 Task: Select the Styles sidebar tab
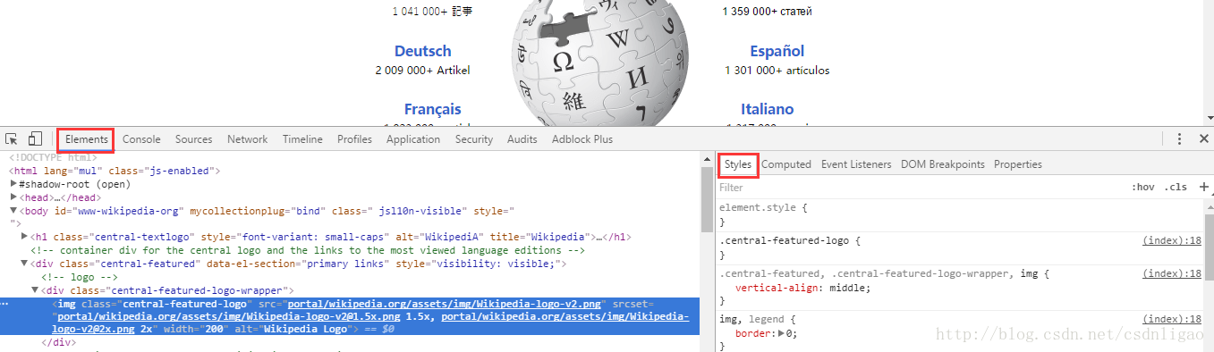(x=738, y=164)
